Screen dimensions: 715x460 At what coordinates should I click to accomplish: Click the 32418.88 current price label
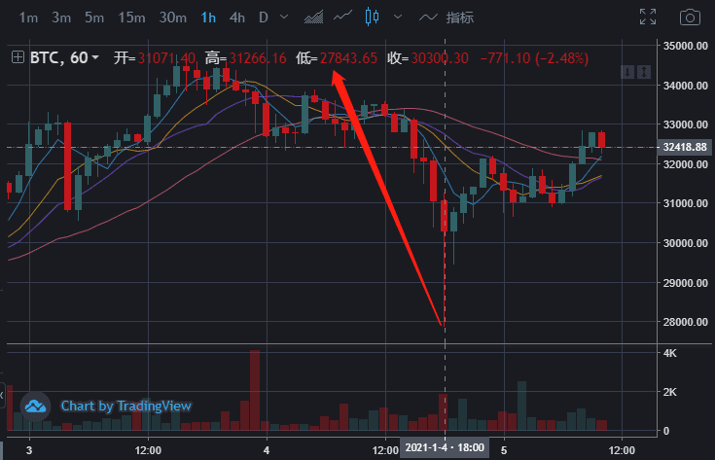685,147
